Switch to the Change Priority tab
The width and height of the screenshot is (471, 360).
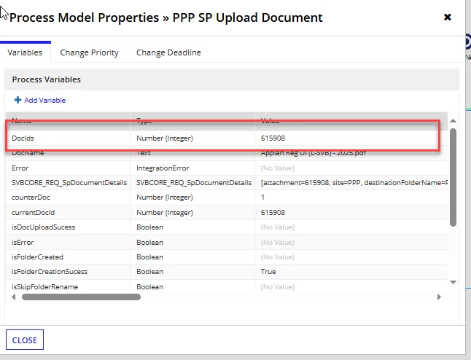coord(89,52)
